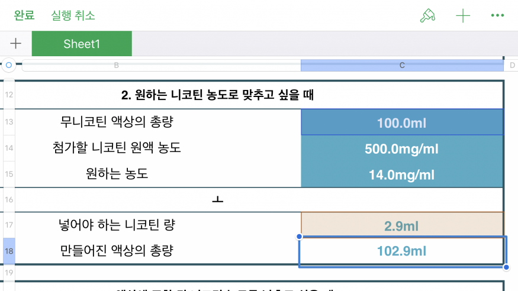The image size is (518, 291).
Task: Click bottom-right selection handle of 102.9ml cell
Action: coord(506,267)
